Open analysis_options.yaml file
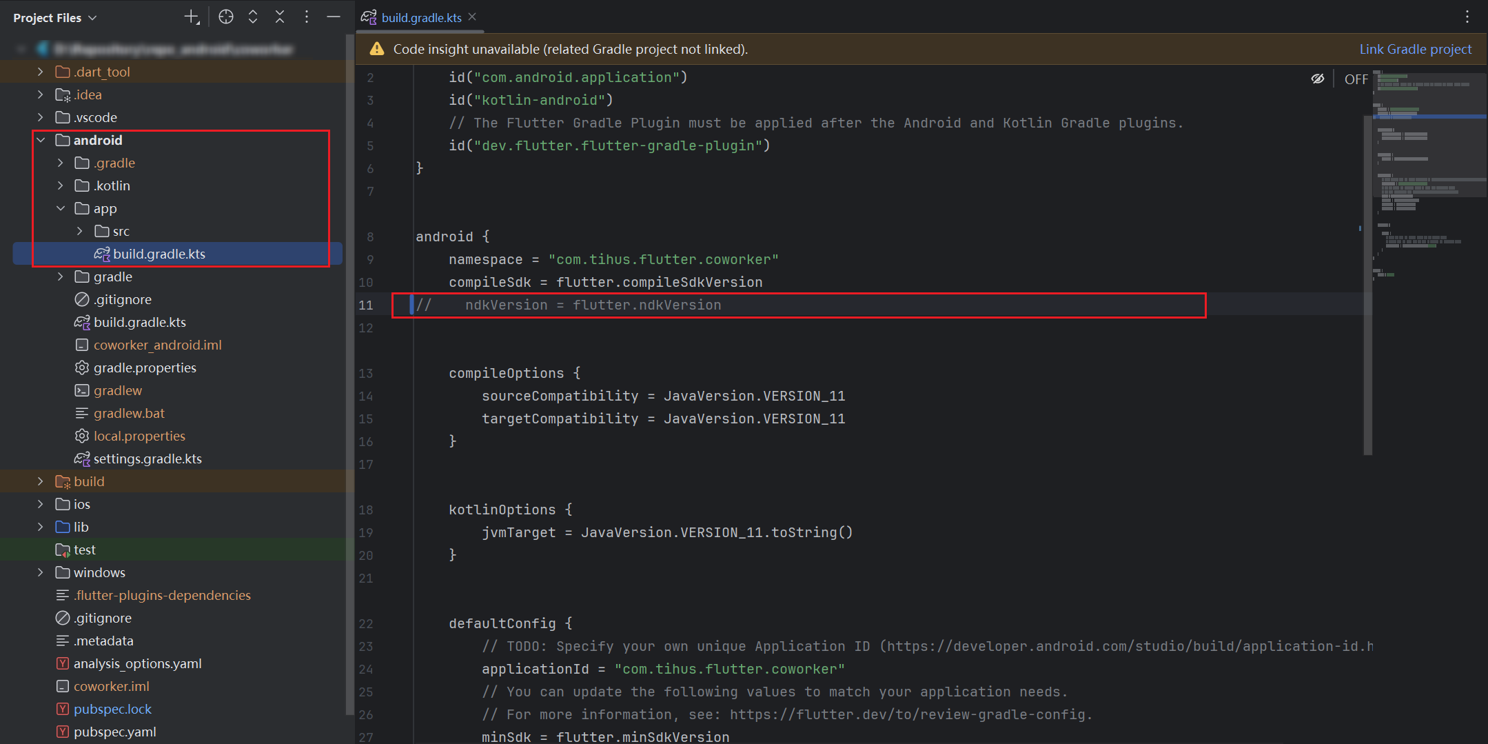 (137, 663)
